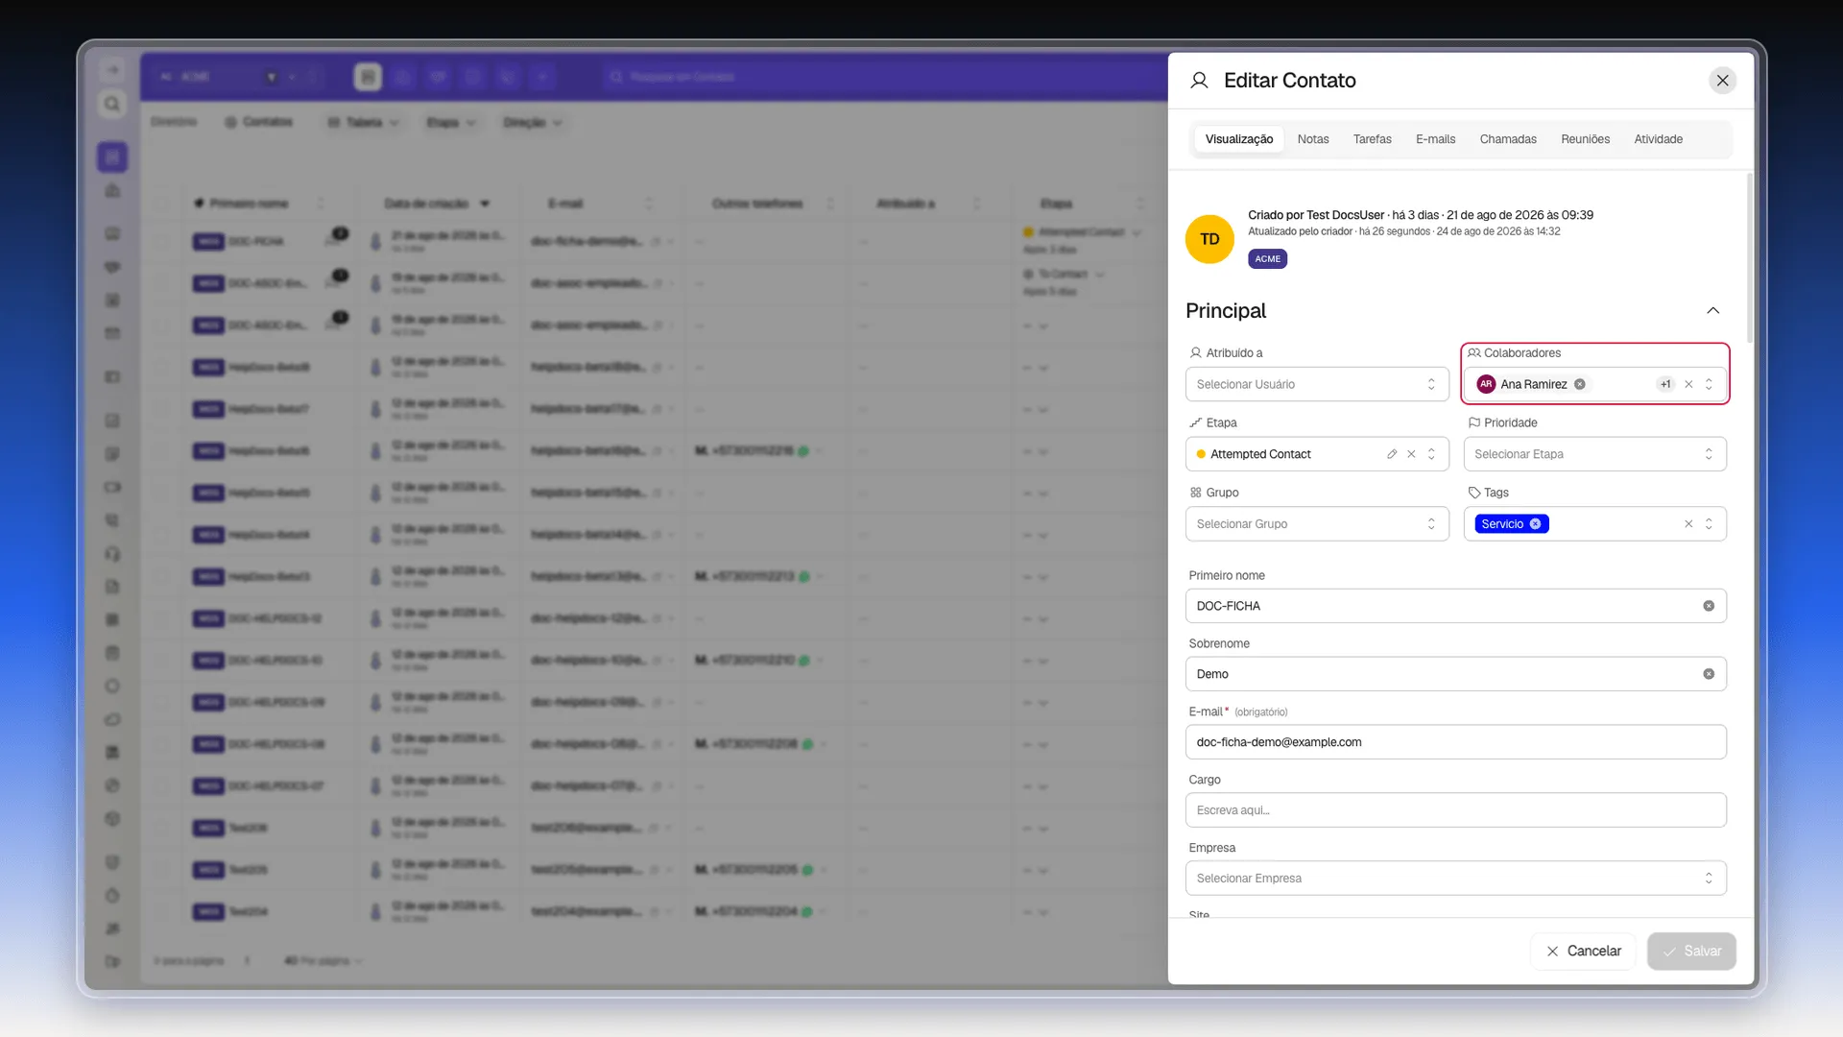Remove the Servicio tag
Viewport: 1843px width, 1037px height.
click(x=1535, y=524)
